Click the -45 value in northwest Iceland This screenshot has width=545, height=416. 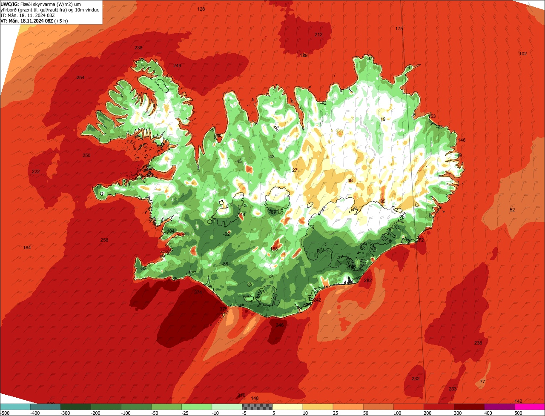[x=238, y=161]
